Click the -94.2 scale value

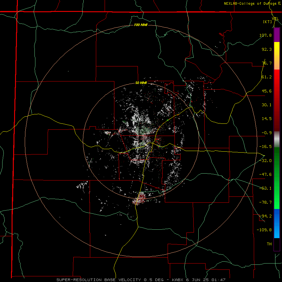[x=265, y=216]
